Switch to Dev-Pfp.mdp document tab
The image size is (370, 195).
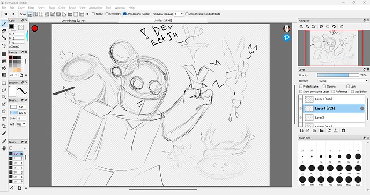(x=73, y=21)
